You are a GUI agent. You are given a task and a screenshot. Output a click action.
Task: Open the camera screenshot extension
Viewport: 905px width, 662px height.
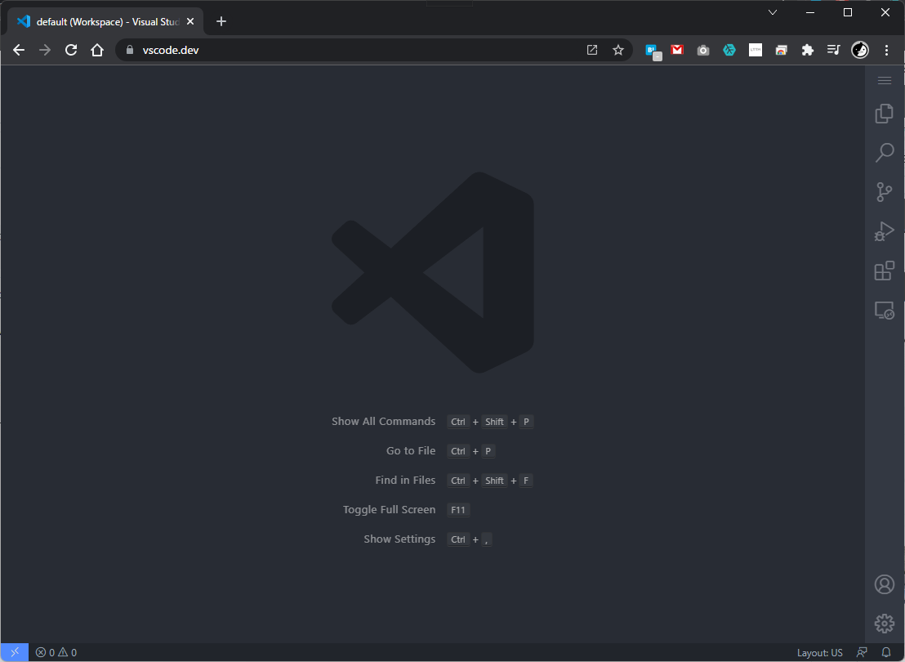pyautogui.click(x=703, y=50)
